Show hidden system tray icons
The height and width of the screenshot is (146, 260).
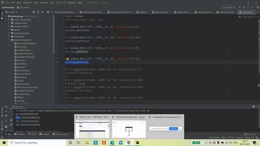click(x=206, y=142)
